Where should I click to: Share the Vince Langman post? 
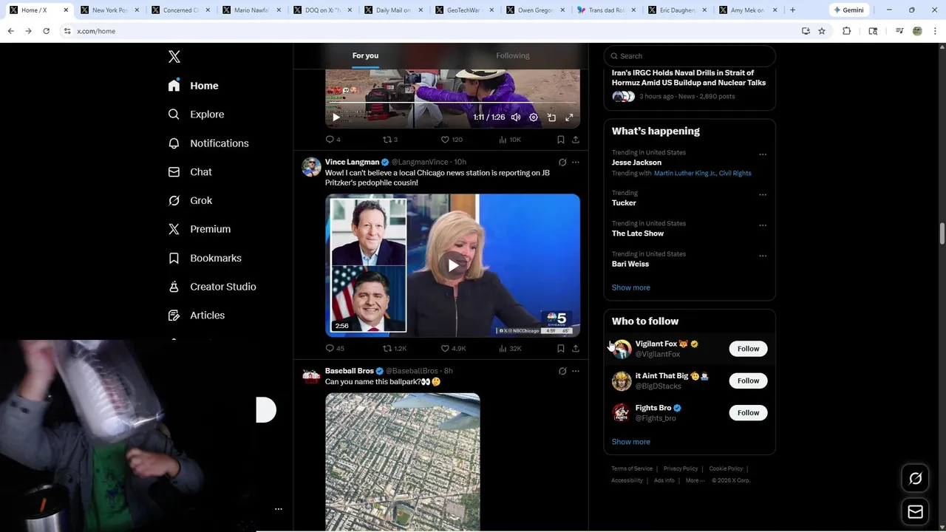(576, 348)
